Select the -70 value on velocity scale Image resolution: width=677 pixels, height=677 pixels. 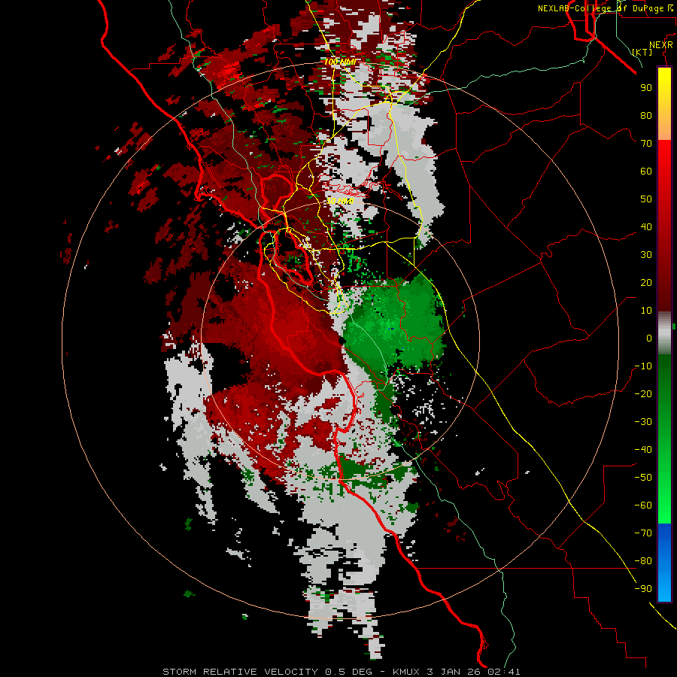point(643,533)
